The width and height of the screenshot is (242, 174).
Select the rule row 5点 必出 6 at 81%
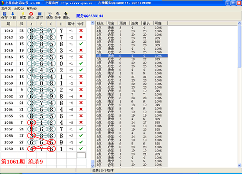132,59
